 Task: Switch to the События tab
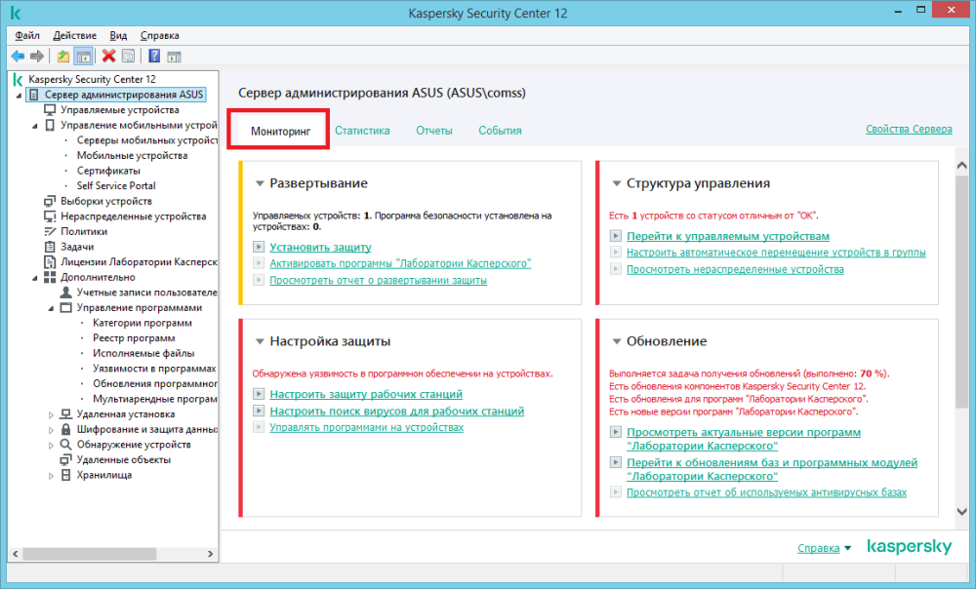click(x=500, y=131)
